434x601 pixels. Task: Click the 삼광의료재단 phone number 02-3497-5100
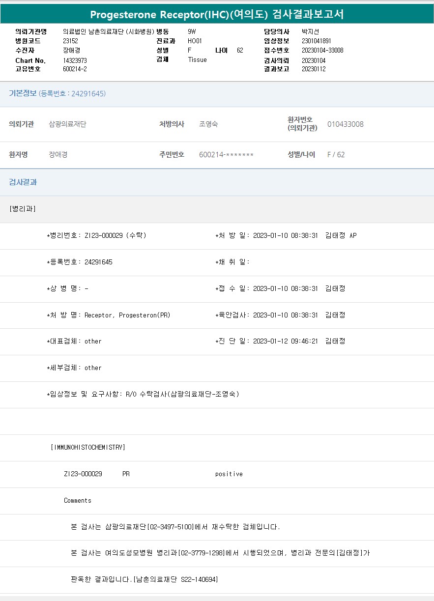(172, 527)
